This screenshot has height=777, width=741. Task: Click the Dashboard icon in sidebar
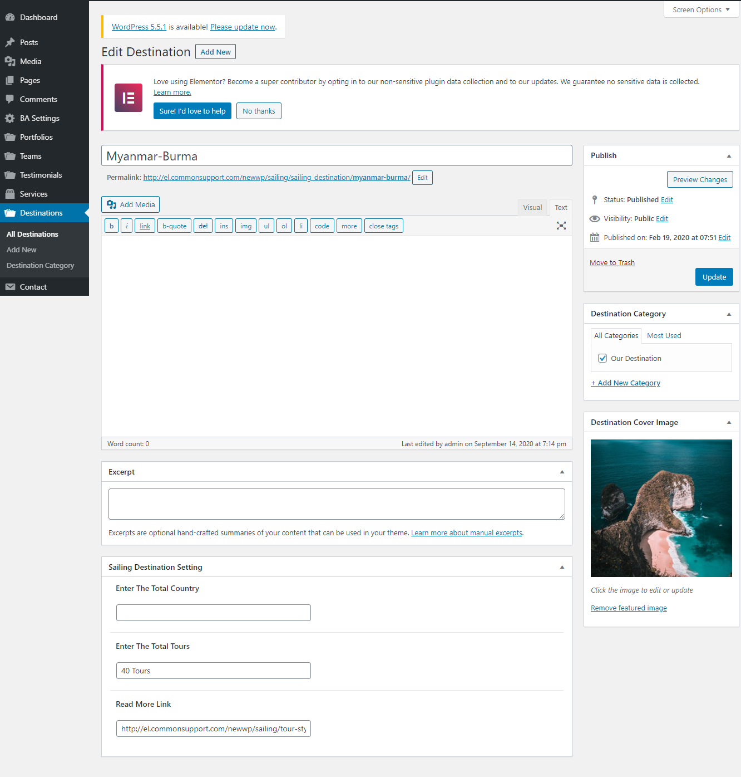(10, 17)
